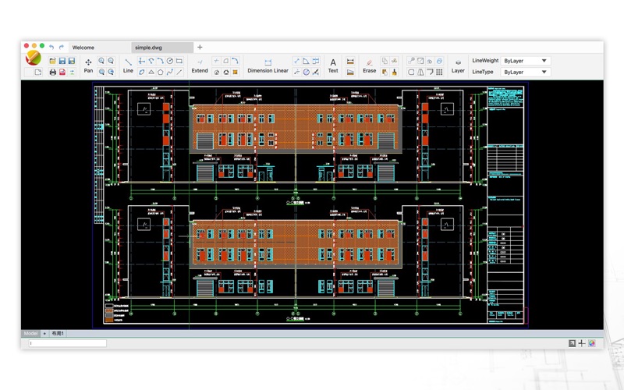Screen dimensions: 624x390
Task: Select the Polygon pentagon tool
Action: click(x=161, y=72)
